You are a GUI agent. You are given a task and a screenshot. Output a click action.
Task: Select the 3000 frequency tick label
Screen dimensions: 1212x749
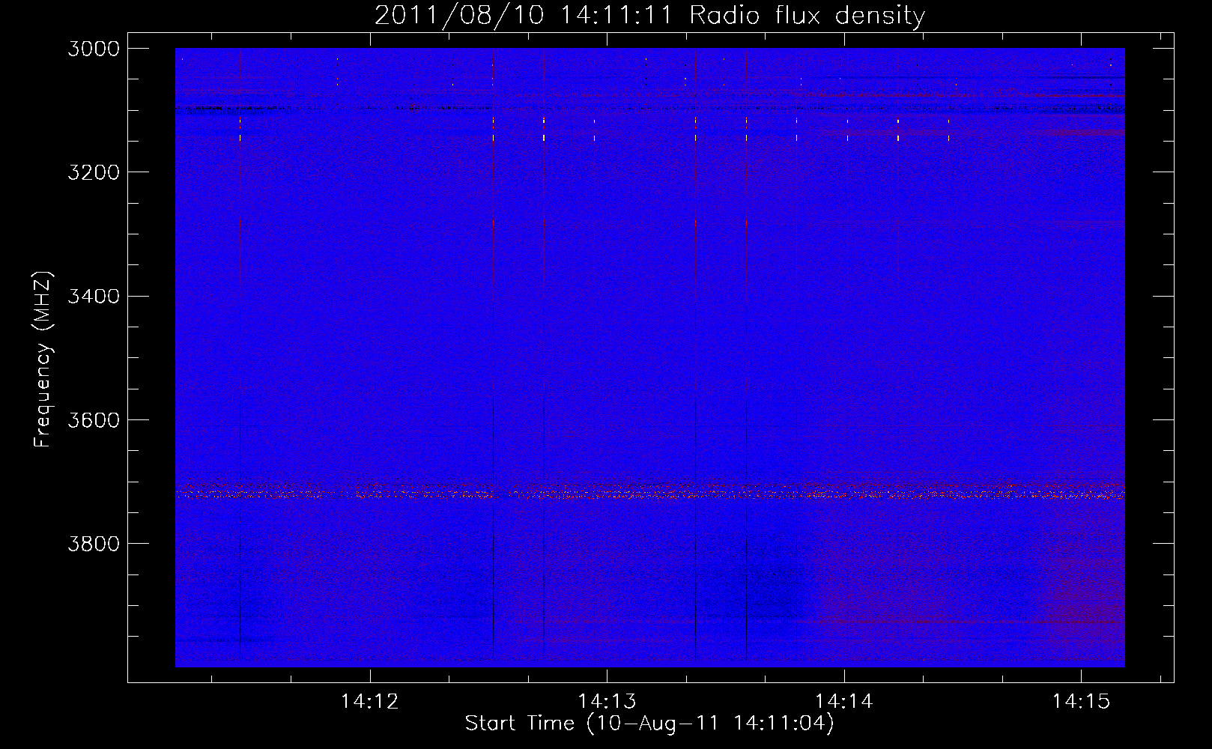pos(94,49)
